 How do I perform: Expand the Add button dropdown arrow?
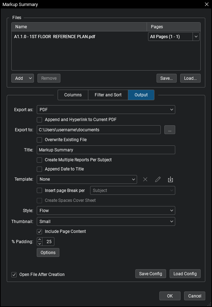pyautogui.click(x=30, y=78)
